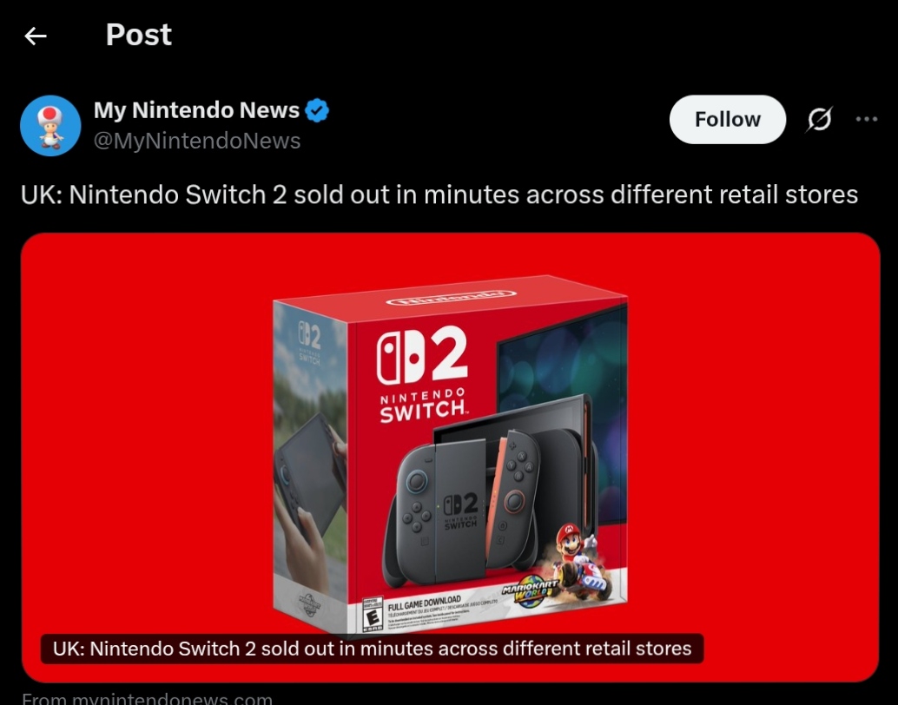Open the @MyNintendoNews handle

(197, 141)
